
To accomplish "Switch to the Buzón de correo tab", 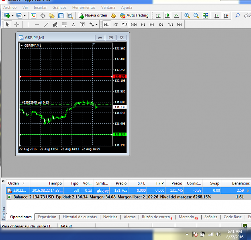I will [x=157, y=217].
